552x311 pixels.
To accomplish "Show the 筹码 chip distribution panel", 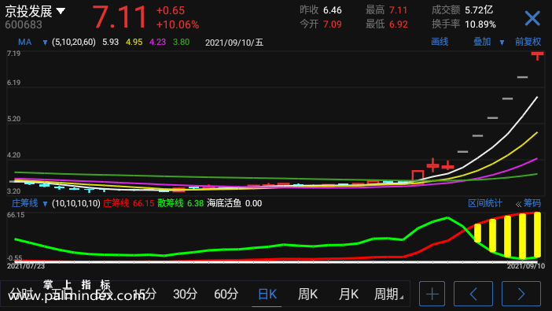I will pos(528,203).
